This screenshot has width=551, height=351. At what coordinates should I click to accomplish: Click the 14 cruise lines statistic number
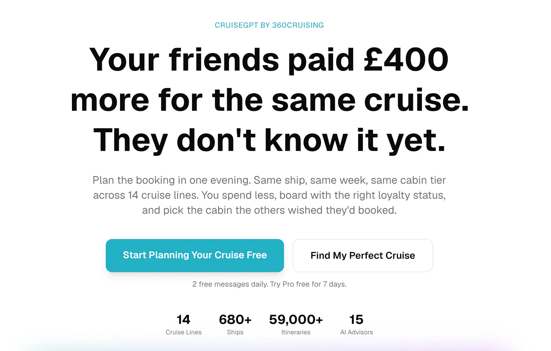(183, 320)
